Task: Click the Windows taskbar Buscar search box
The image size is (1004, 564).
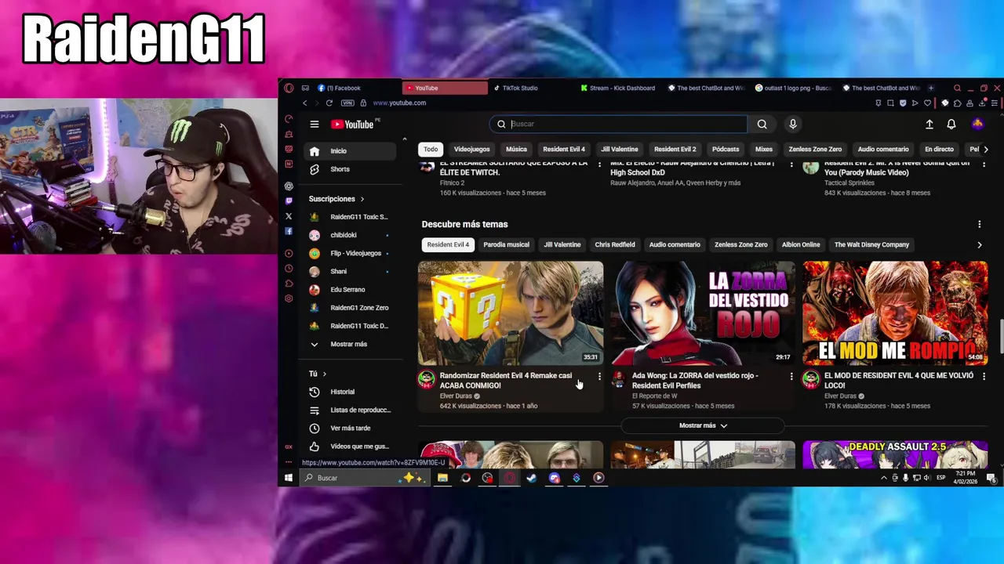Action: click(365, 478)
